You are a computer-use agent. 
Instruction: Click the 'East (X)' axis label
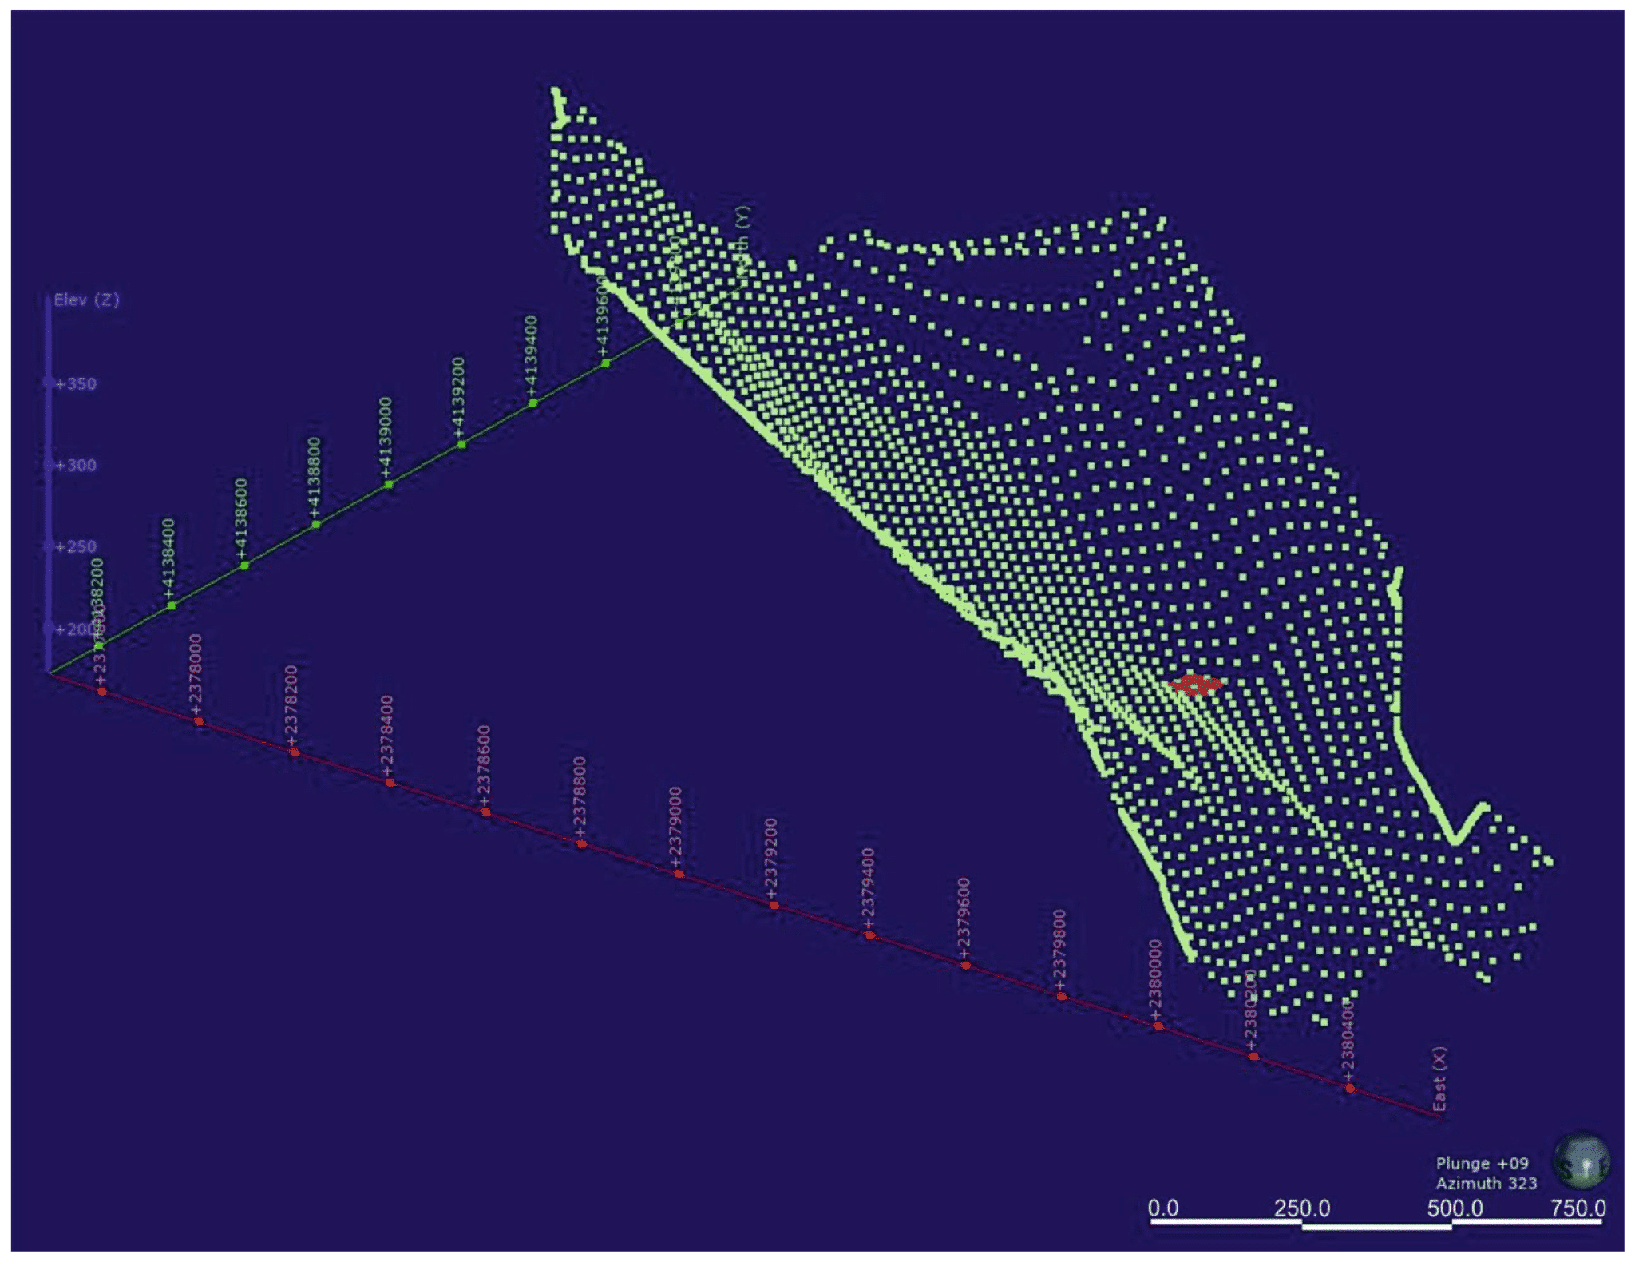pyautogui.click(x=1439, y=1078)
